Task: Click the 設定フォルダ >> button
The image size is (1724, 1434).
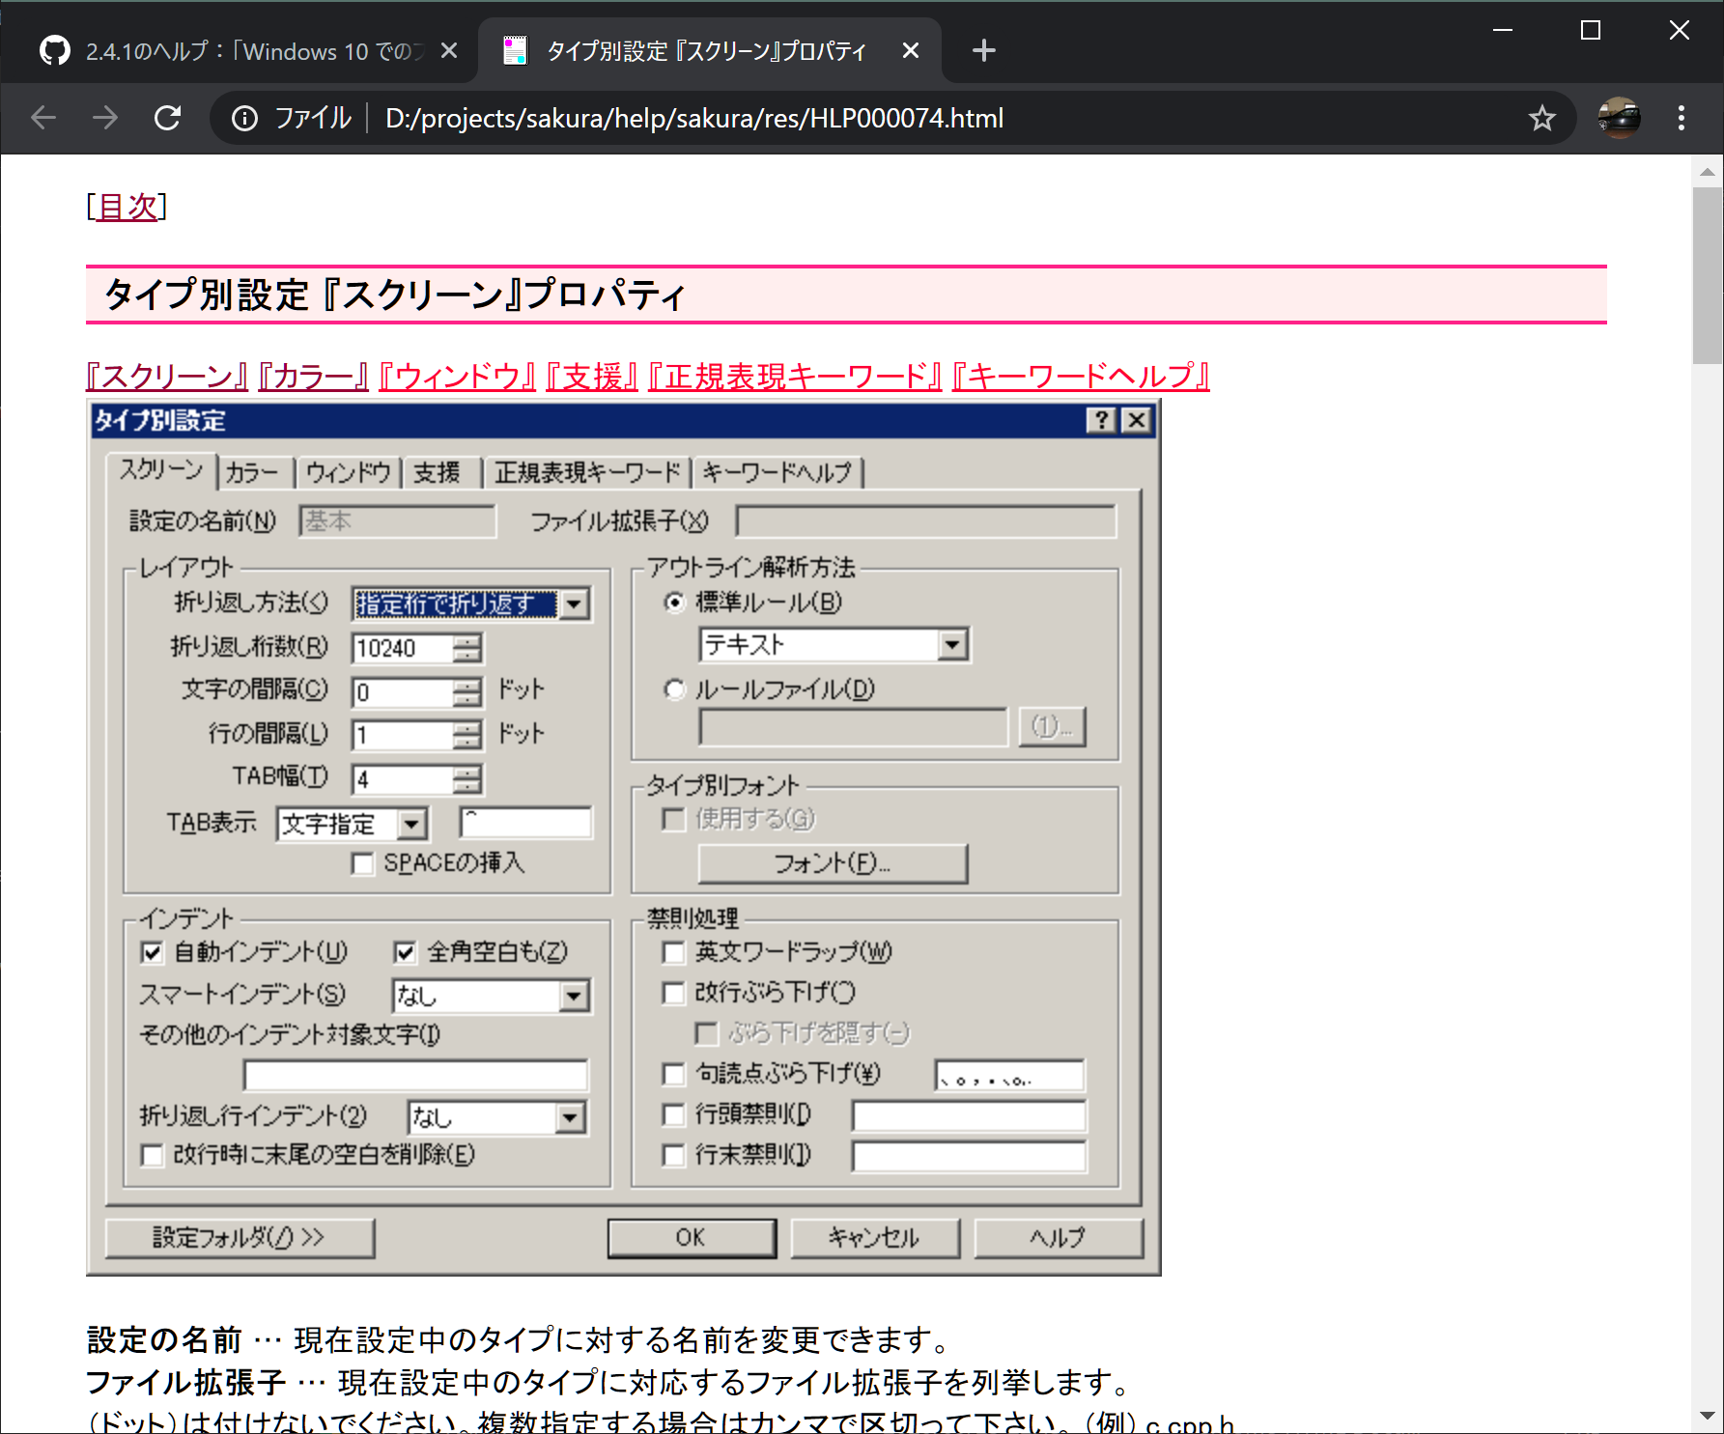Action: pyautogui.click(x=239, y=1238)
